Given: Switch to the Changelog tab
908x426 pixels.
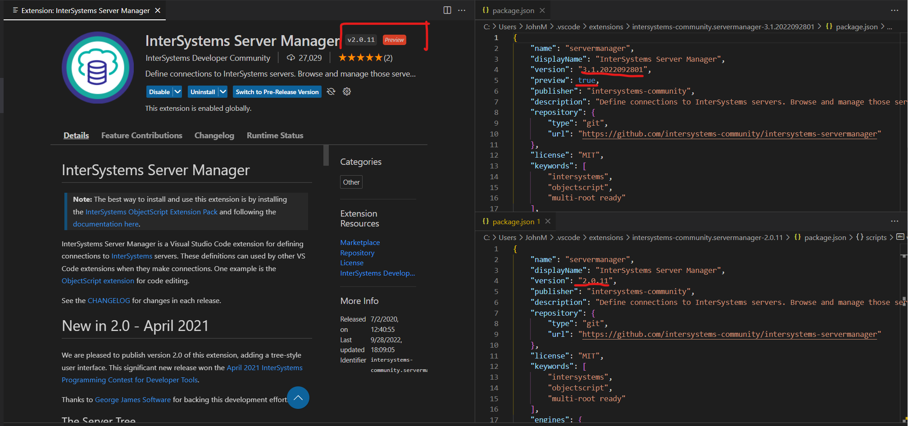Looking at the screenshot, I should coord(214,135).
